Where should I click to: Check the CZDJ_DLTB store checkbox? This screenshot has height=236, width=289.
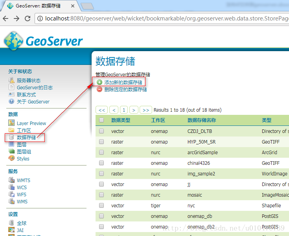pos(101,131)
